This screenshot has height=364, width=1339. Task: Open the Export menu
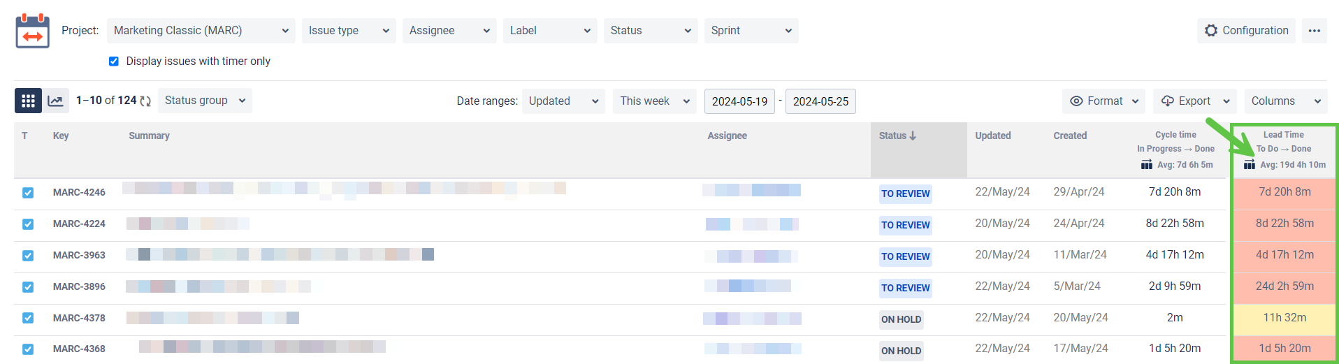[1195, 101]
